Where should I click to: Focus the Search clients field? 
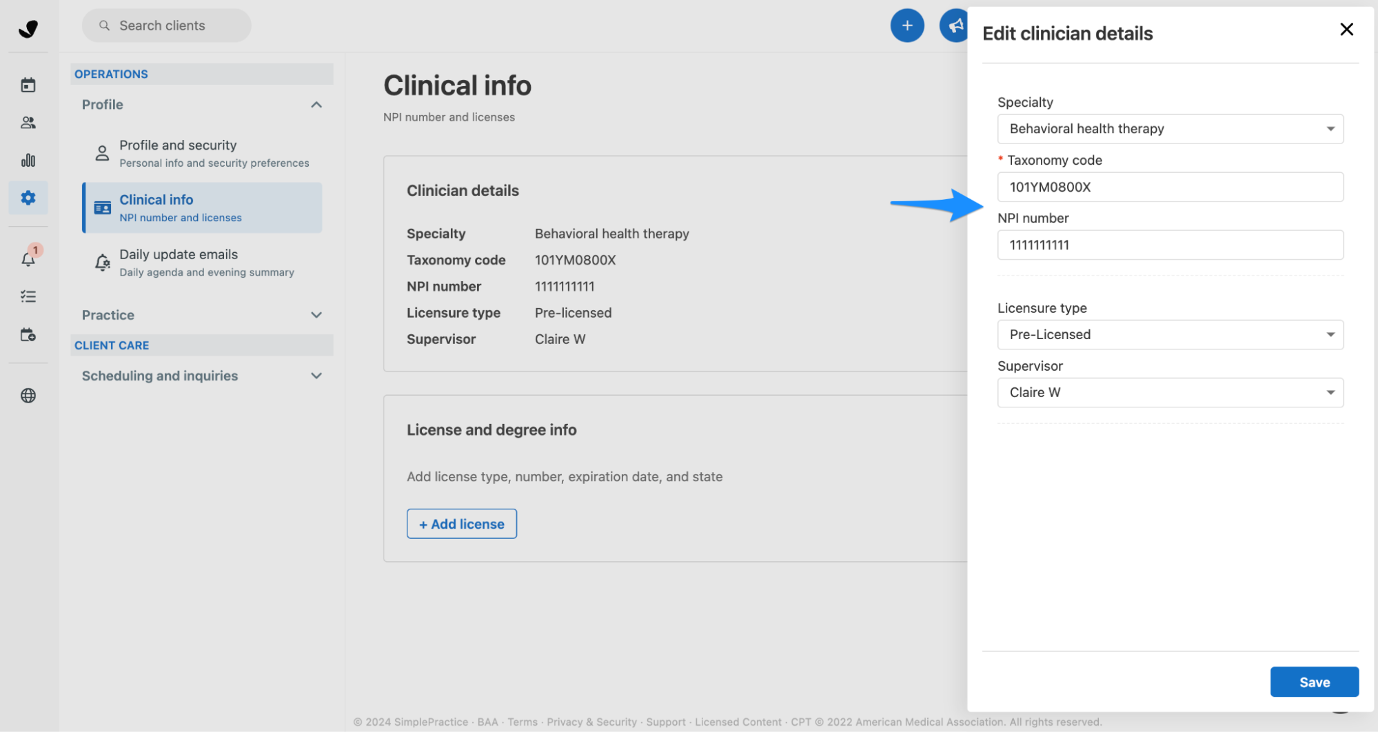[x=167, y=26]
